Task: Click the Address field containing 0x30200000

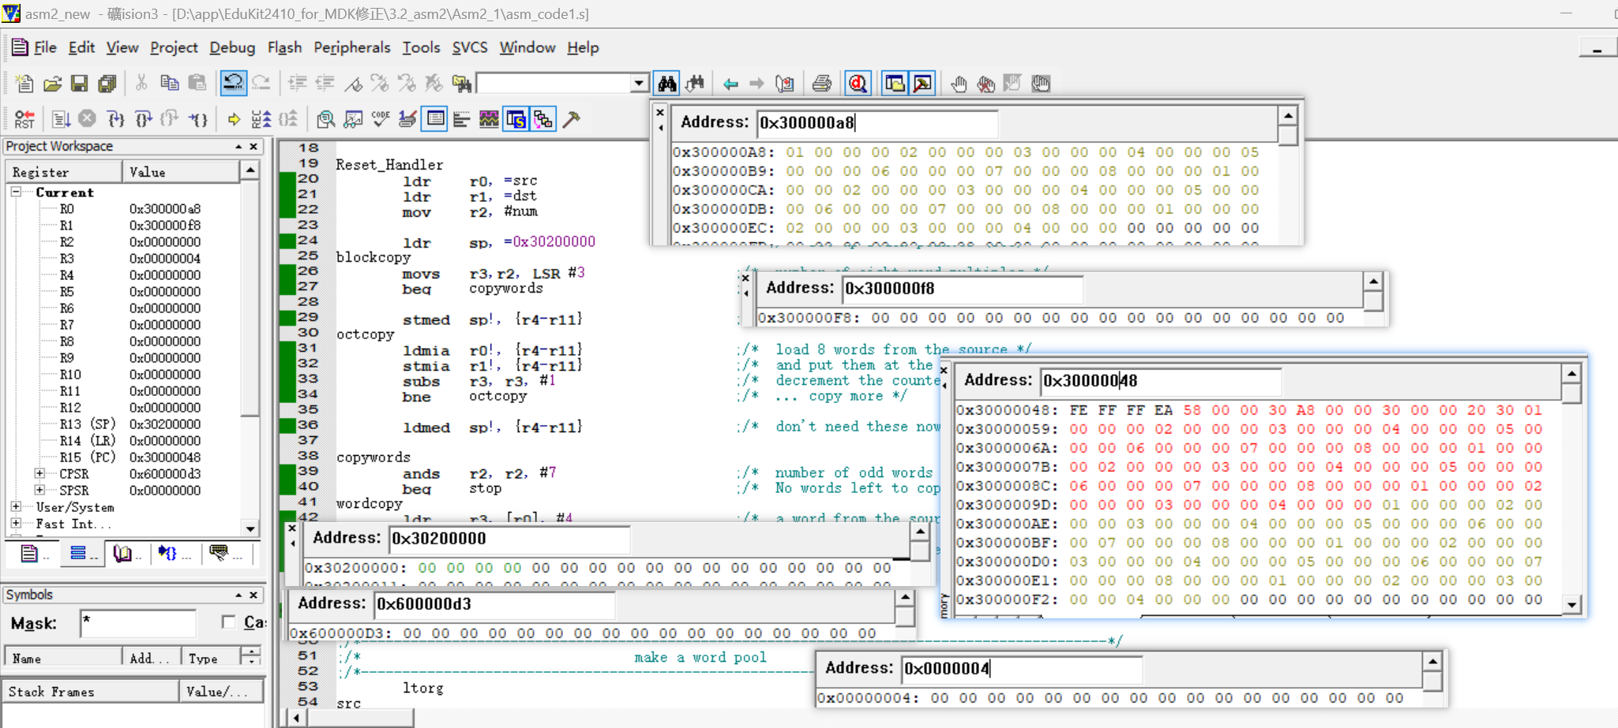Action: pyautogui.click(x=509, y=539)
